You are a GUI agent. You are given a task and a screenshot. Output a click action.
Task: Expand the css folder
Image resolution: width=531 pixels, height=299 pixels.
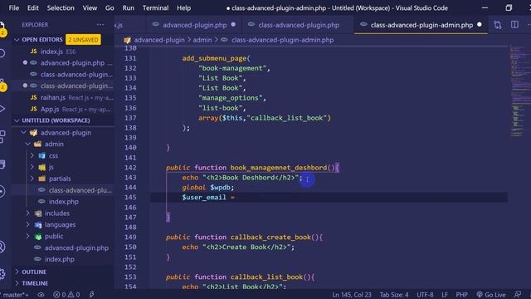click(x=32, y=155)
